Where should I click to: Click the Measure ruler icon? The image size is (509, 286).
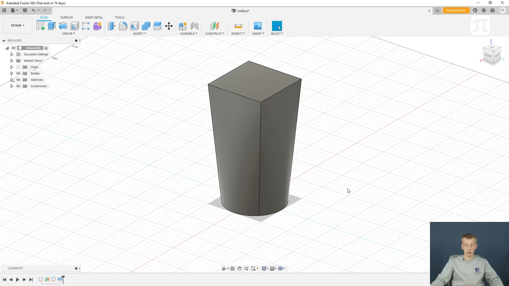(238, 26)
